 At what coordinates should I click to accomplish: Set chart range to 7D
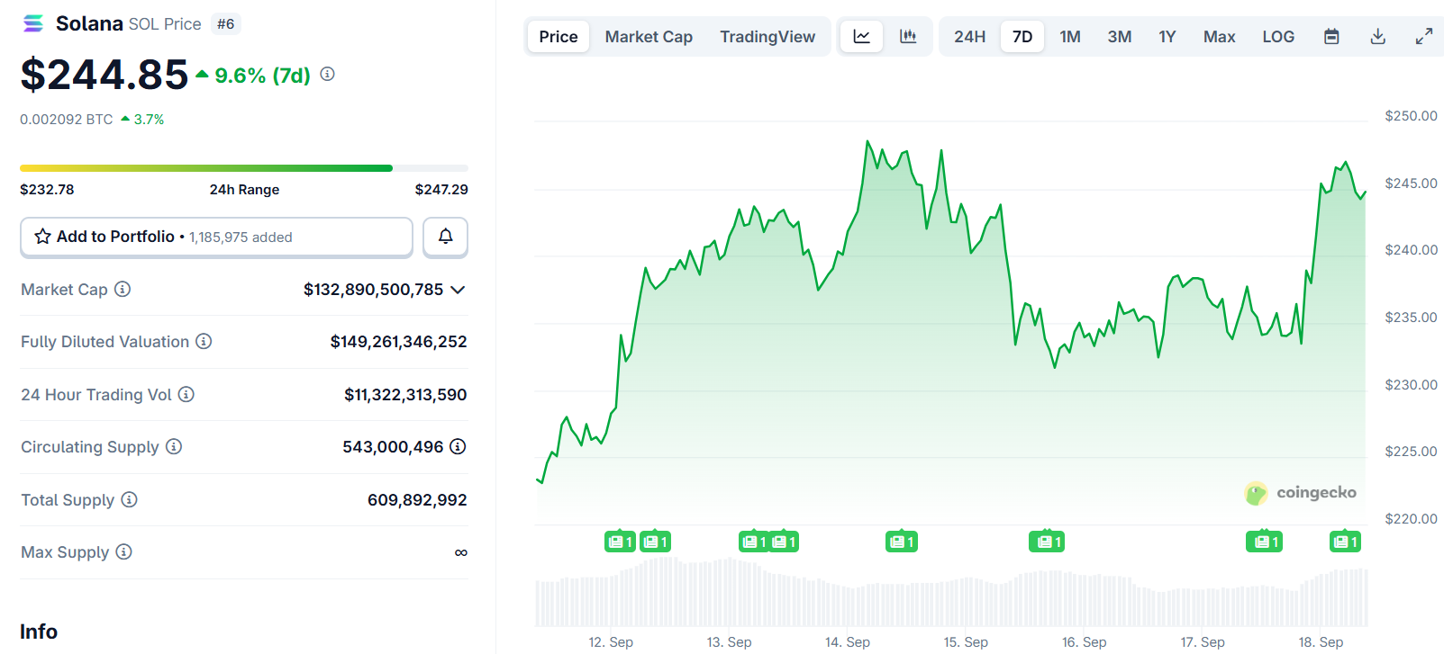tap(1022, 37)
